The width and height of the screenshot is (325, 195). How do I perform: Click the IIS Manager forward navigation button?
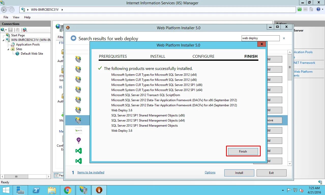pyautogui.click(x=12, y=10)
